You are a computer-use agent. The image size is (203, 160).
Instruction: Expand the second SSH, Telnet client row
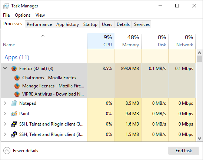click(5, 134)
